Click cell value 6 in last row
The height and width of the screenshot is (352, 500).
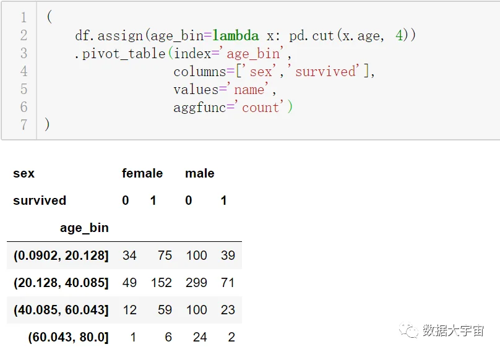click(x=168, y=337)
